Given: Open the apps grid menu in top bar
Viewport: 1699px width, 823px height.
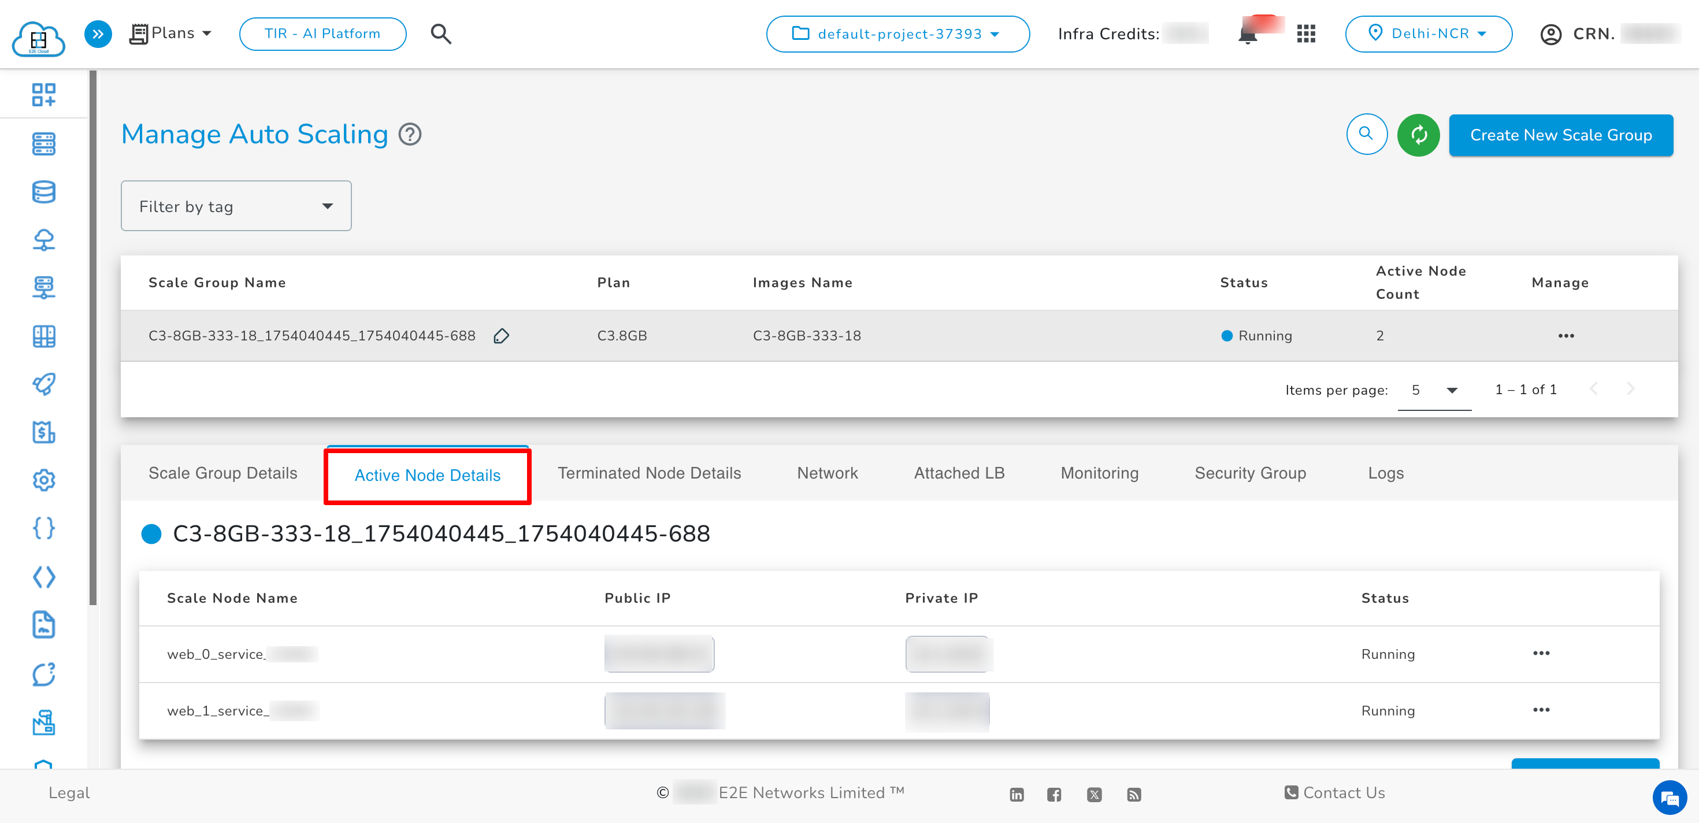Looking at the screenshot, I should click(x=1306, y=33).
